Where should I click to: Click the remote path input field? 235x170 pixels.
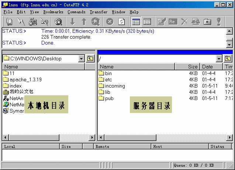157,59
